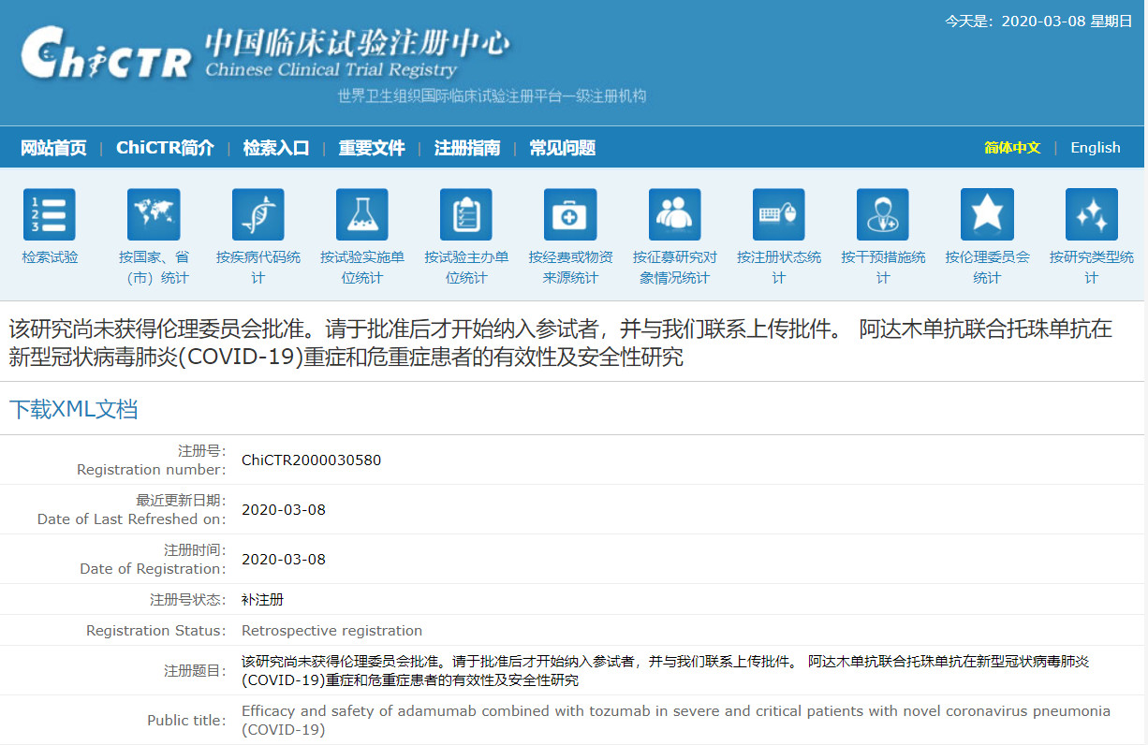
Task: Open the 按研究类型统计 sparkles icon
Action: (x=1092, y=214)
